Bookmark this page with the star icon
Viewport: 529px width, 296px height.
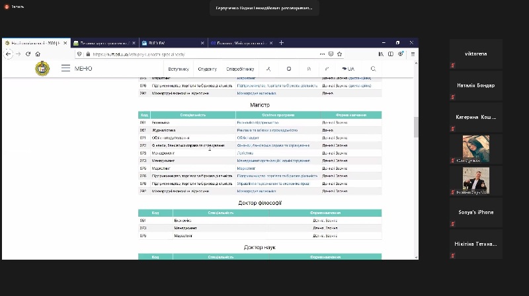(340, 54)
